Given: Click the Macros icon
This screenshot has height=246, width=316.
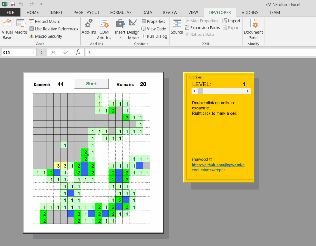Looking at the screenshot, I should click(21, 28).
